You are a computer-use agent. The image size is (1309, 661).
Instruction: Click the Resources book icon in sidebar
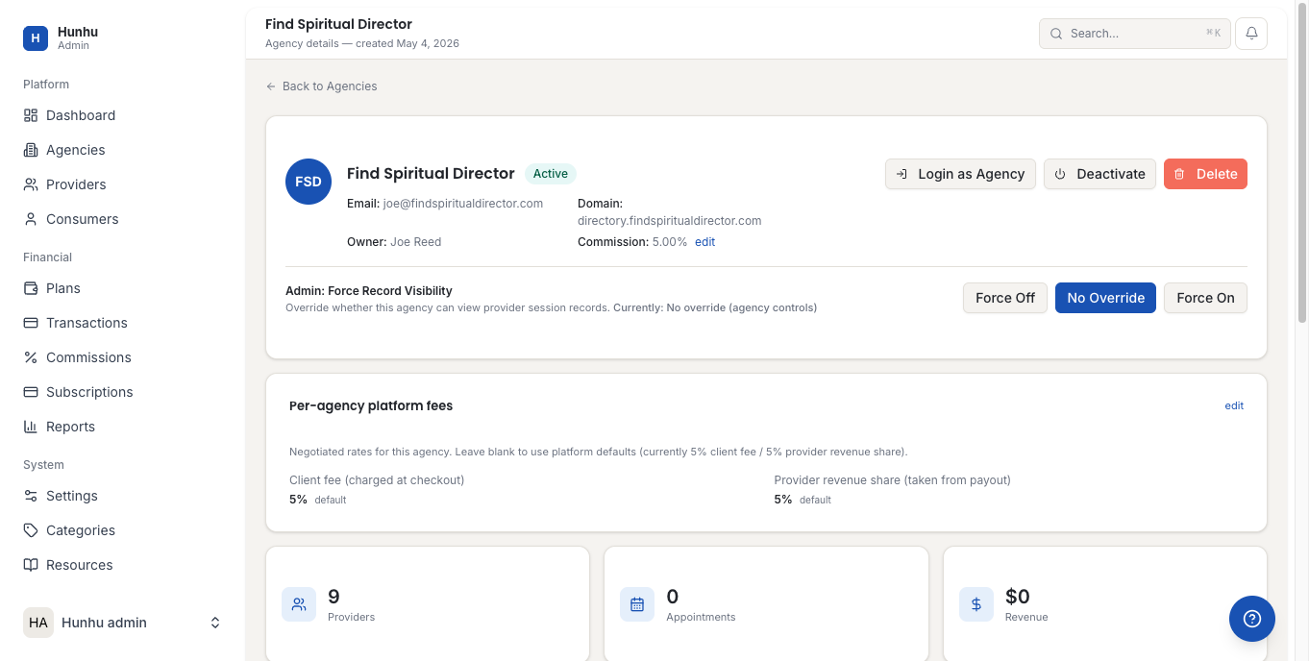(31, 565)
